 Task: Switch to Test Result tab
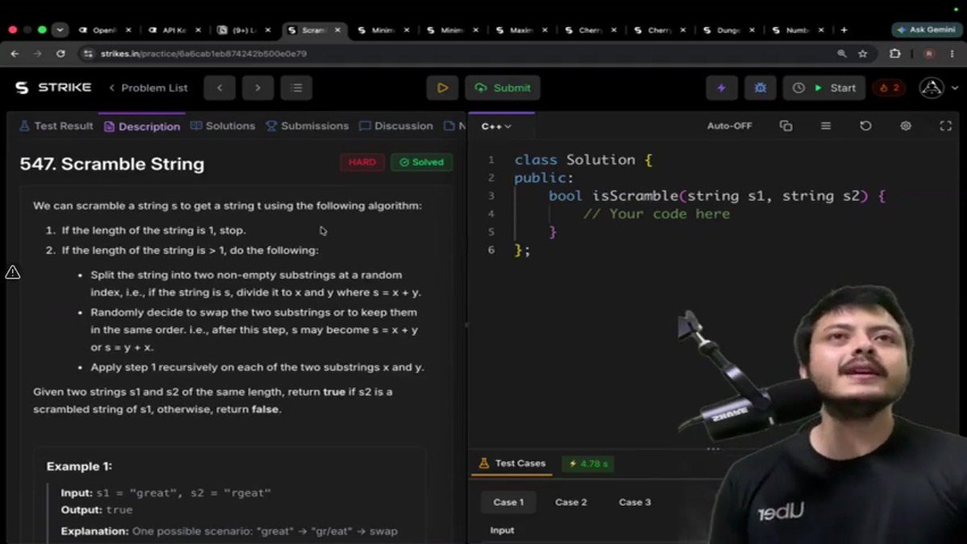pyautogui.click(x=56, y=126)
